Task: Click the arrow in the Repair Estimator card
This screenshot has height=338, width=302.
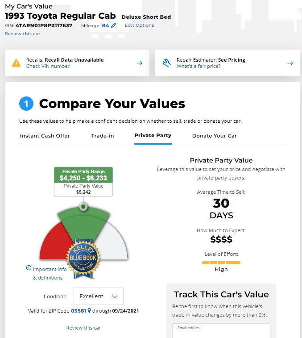Action: [290, 63]
